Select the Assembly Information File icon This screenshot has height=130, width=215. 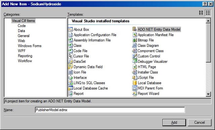pos(71,40)
